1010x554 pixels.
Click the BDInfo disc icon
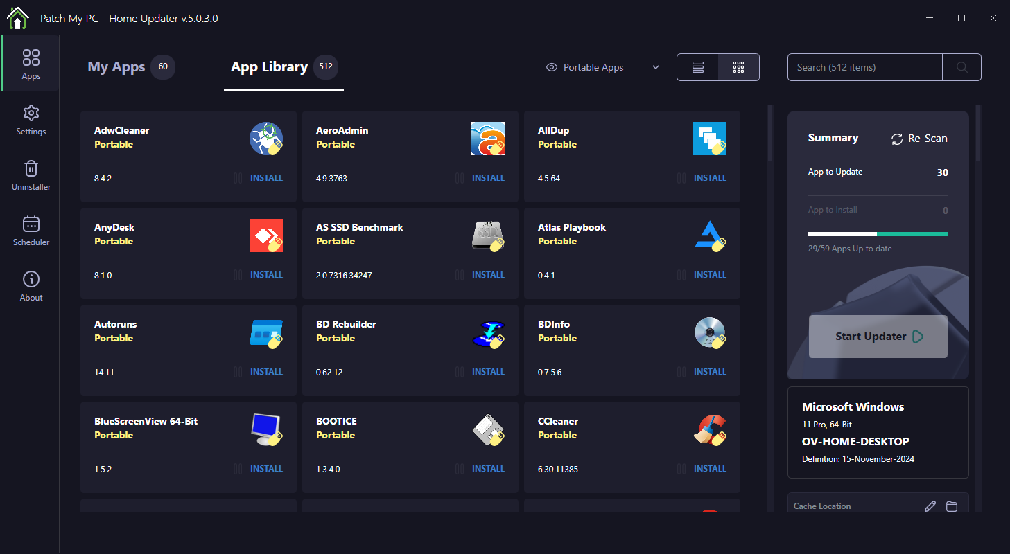click(710, 332)
